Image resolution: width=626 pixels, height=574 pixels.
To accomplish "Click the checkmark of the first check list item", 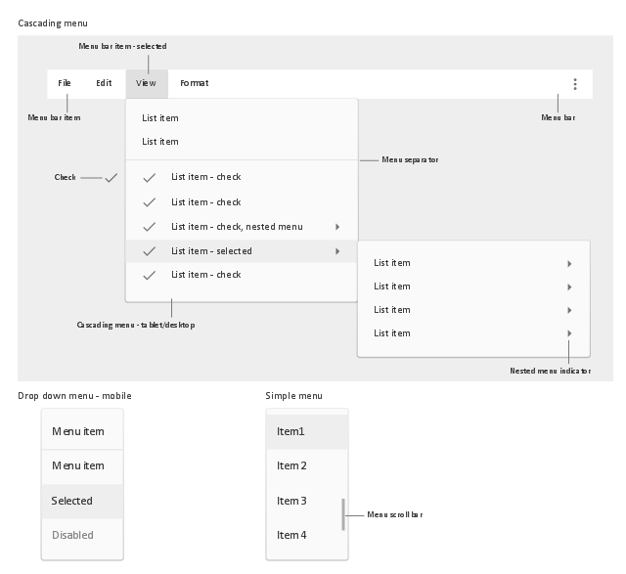I will click(x=149, y=178).
